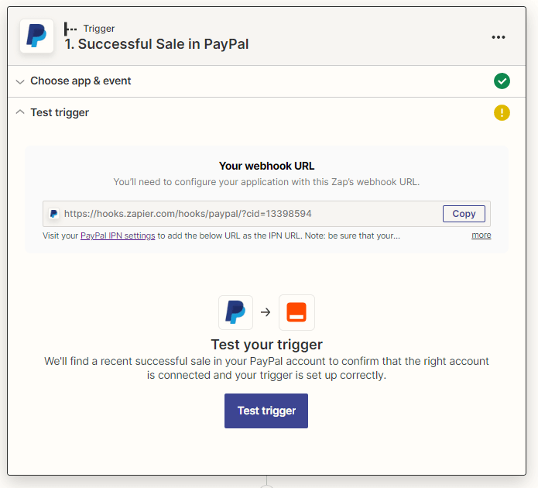This screenshot has height=488, width=538.
Task: Click the orange app icon next to arrow
Action: click(296, 312)
